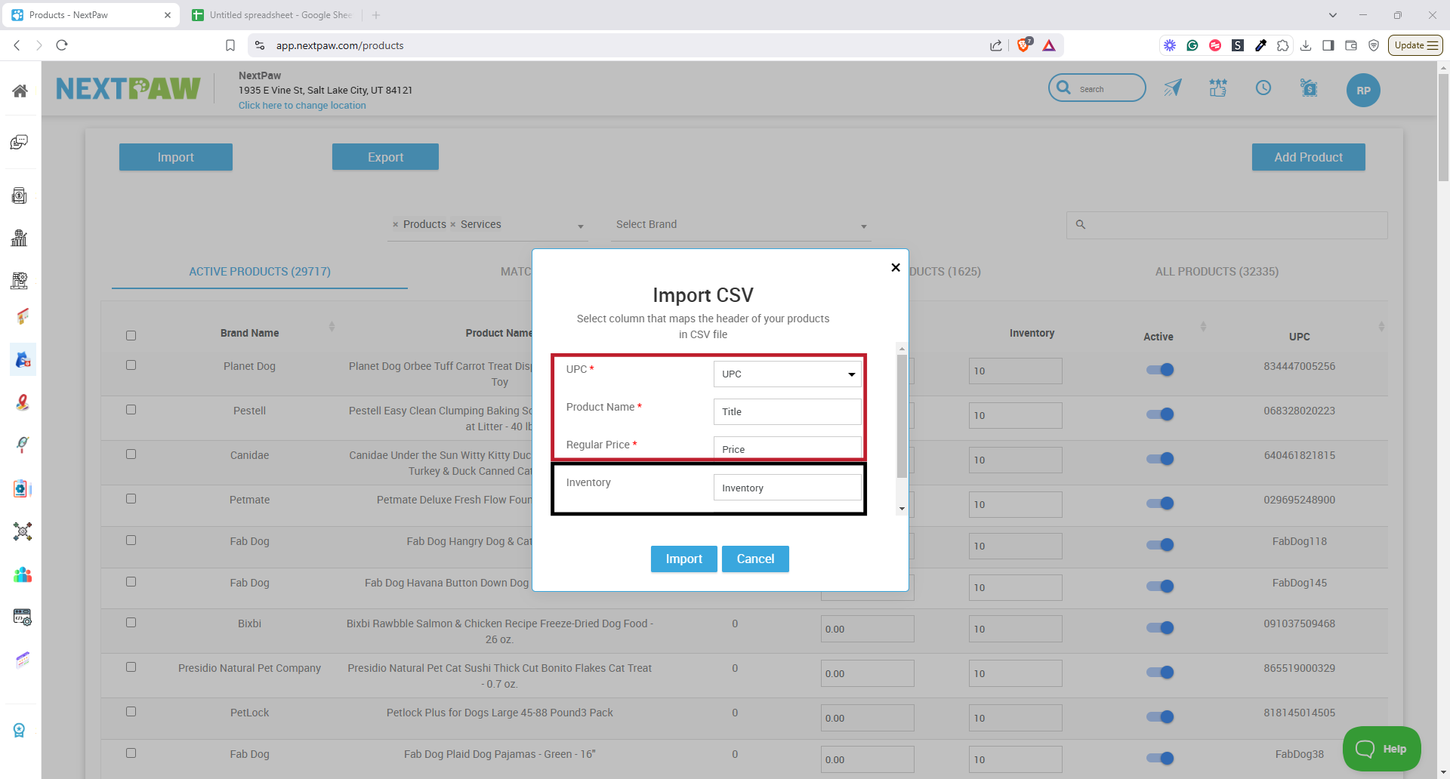The width and height of the screenshot is (1450, 779).
Task: Toggle Active switch for UPC 068328020223
Action: [x=1160, y=414]
